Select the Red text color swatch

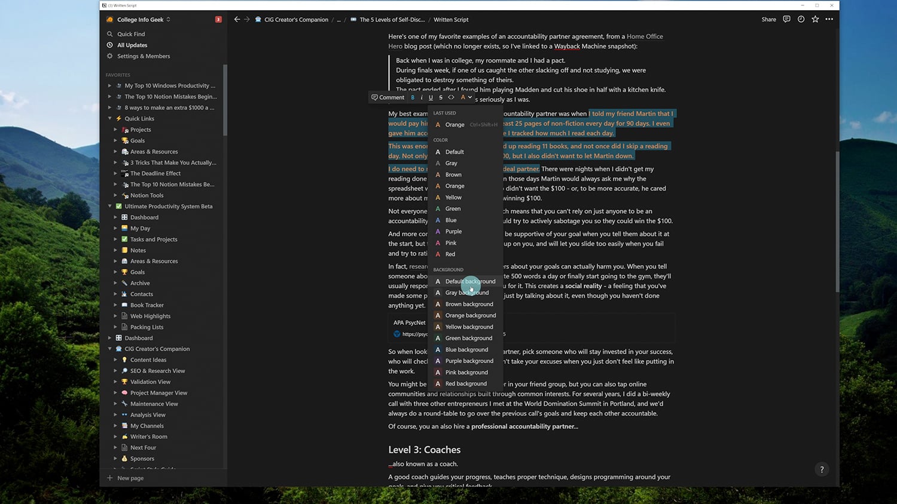(x=450, y=254)
